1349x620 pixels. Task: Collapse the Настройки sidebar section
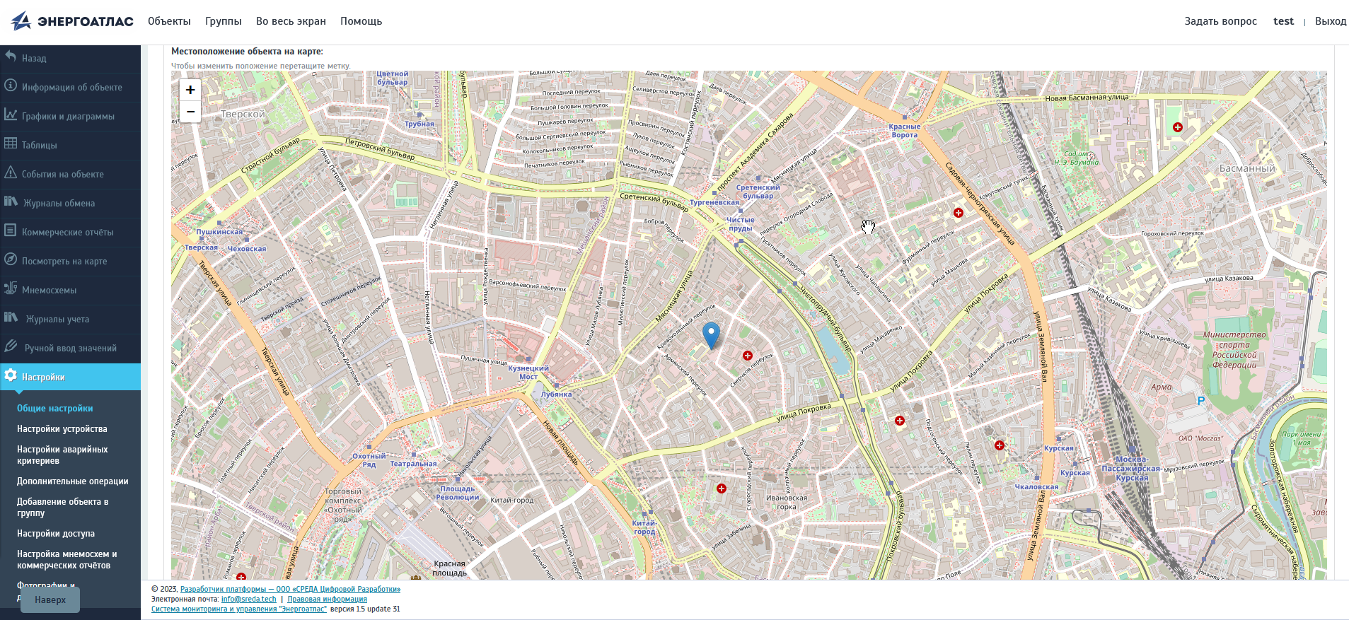click(x=70, y=377)
